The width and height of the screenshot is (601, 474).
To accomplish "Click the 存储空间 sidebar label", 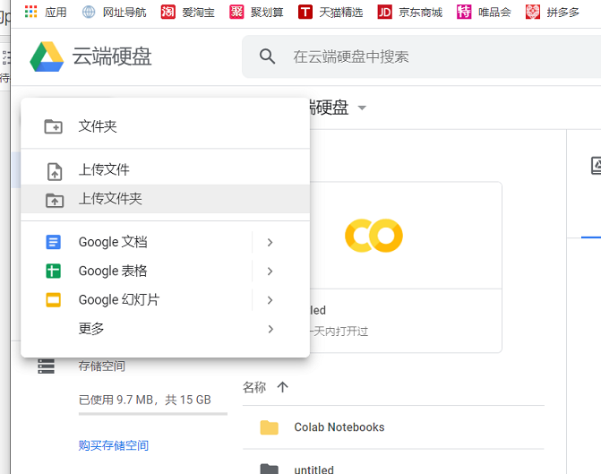I will pyautogui.click(x=101, y=366).
